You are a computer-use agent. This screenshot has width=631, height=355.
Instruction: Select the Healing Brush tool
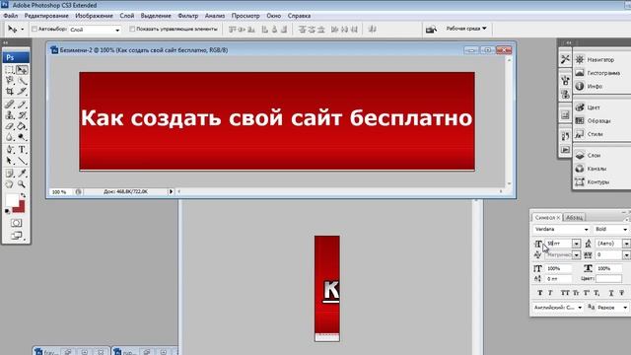click(10, 105)
